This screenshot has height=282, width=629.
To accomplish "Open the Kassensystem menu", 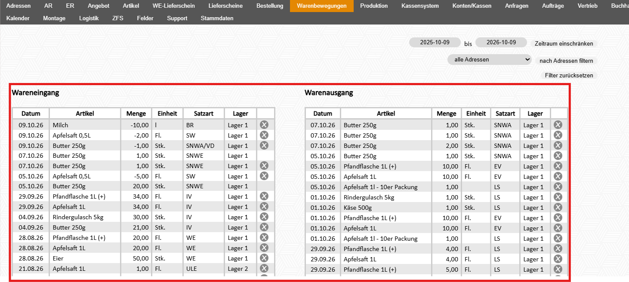I will point(420,6).
